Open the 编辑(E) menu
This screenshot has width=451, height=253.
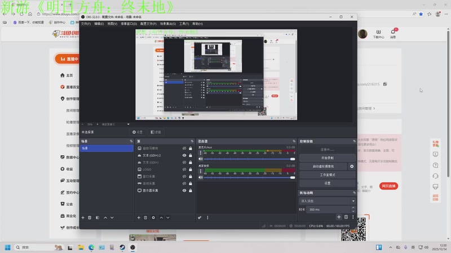(x=99, y=24)
